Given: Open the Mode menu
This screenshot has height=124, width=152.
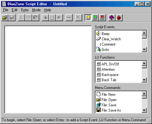Looking at the screenshot, I should [x=36, y=10].
